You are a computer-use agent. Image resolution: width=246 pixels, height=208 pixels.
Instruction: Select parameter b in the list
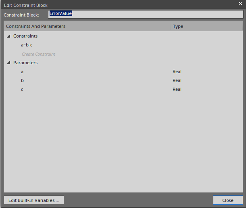(22, 81)
